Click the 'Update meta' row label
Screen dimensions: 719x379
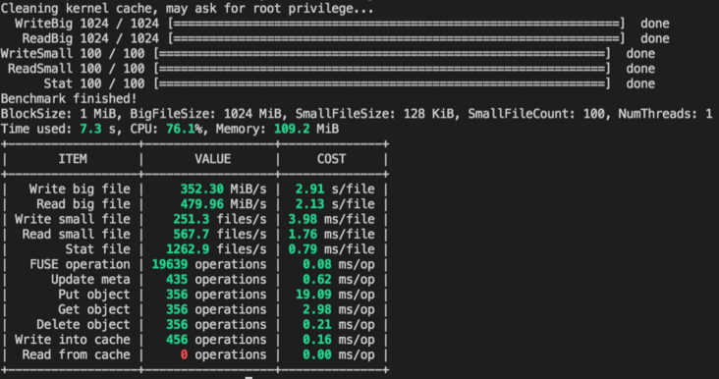tap(90, 280)
